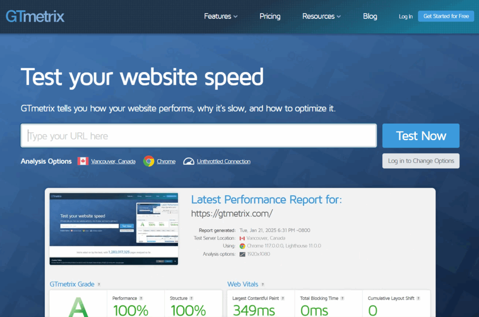
Task: Click Get Started for Free button
Action: (x=446, y=16)
